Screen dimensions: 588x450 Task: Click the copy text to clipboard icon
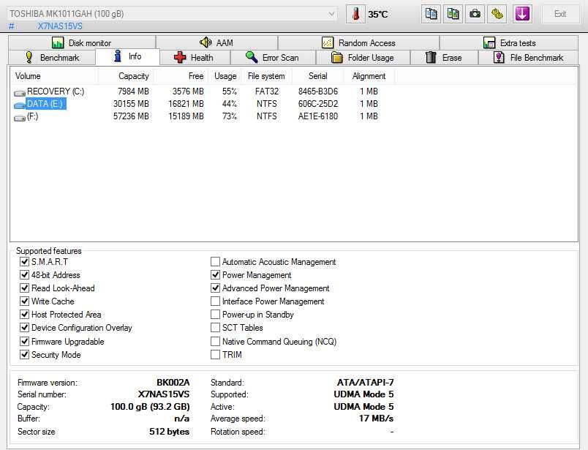click(431, 14)
